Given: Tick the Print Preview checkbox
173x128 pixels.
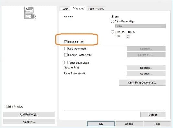Looking at the screenshot, I should 5,107.
